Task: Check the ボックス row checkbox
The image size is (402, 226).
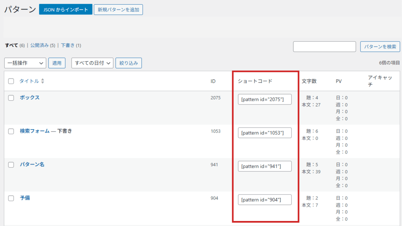Action: coord(11,98)
